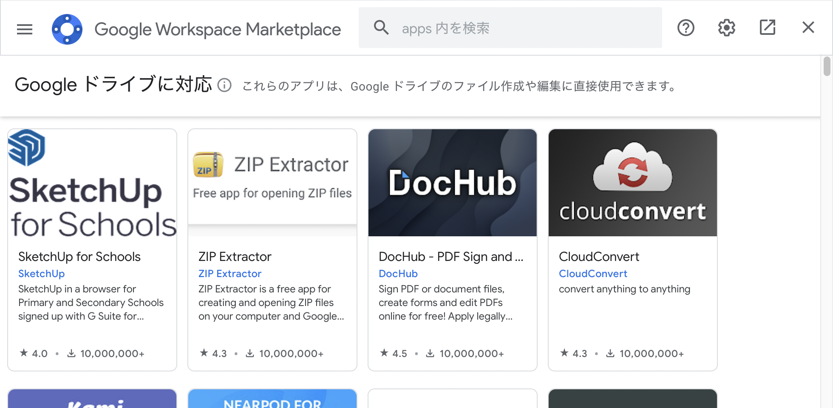Screen dimensions: 833x408
Task: Open the SketchUp developer link
Action: [x=41, y=273]
